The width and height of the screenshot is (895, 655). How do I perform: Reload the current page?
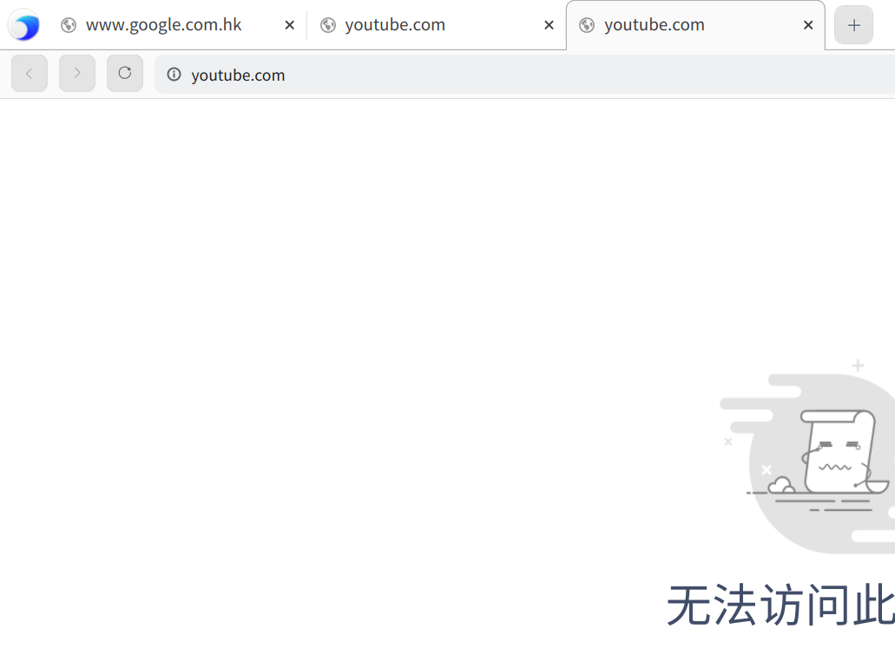point(124,74)
